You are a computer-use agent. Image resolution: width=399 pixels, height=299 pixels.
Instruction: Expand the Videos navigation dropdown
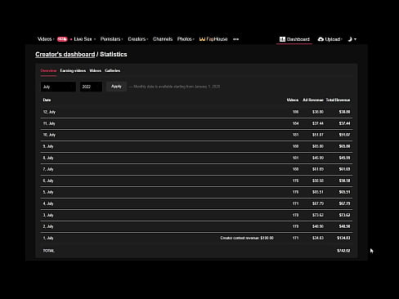point(46,39)
